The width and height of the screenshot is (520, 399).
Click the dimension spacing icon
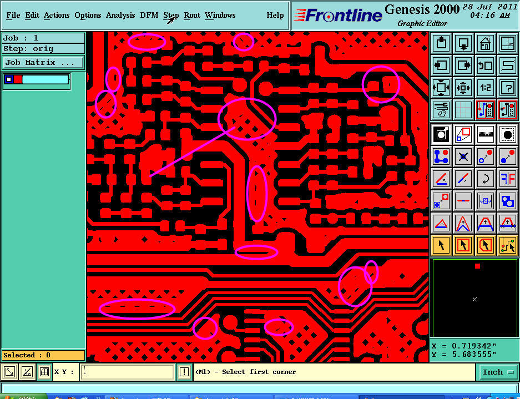tap(486, 201)
